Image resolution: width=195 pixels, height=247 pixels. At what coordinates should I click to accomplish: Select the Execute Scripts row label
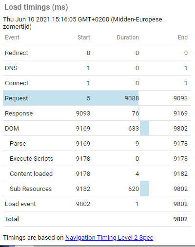coord(32,159)
